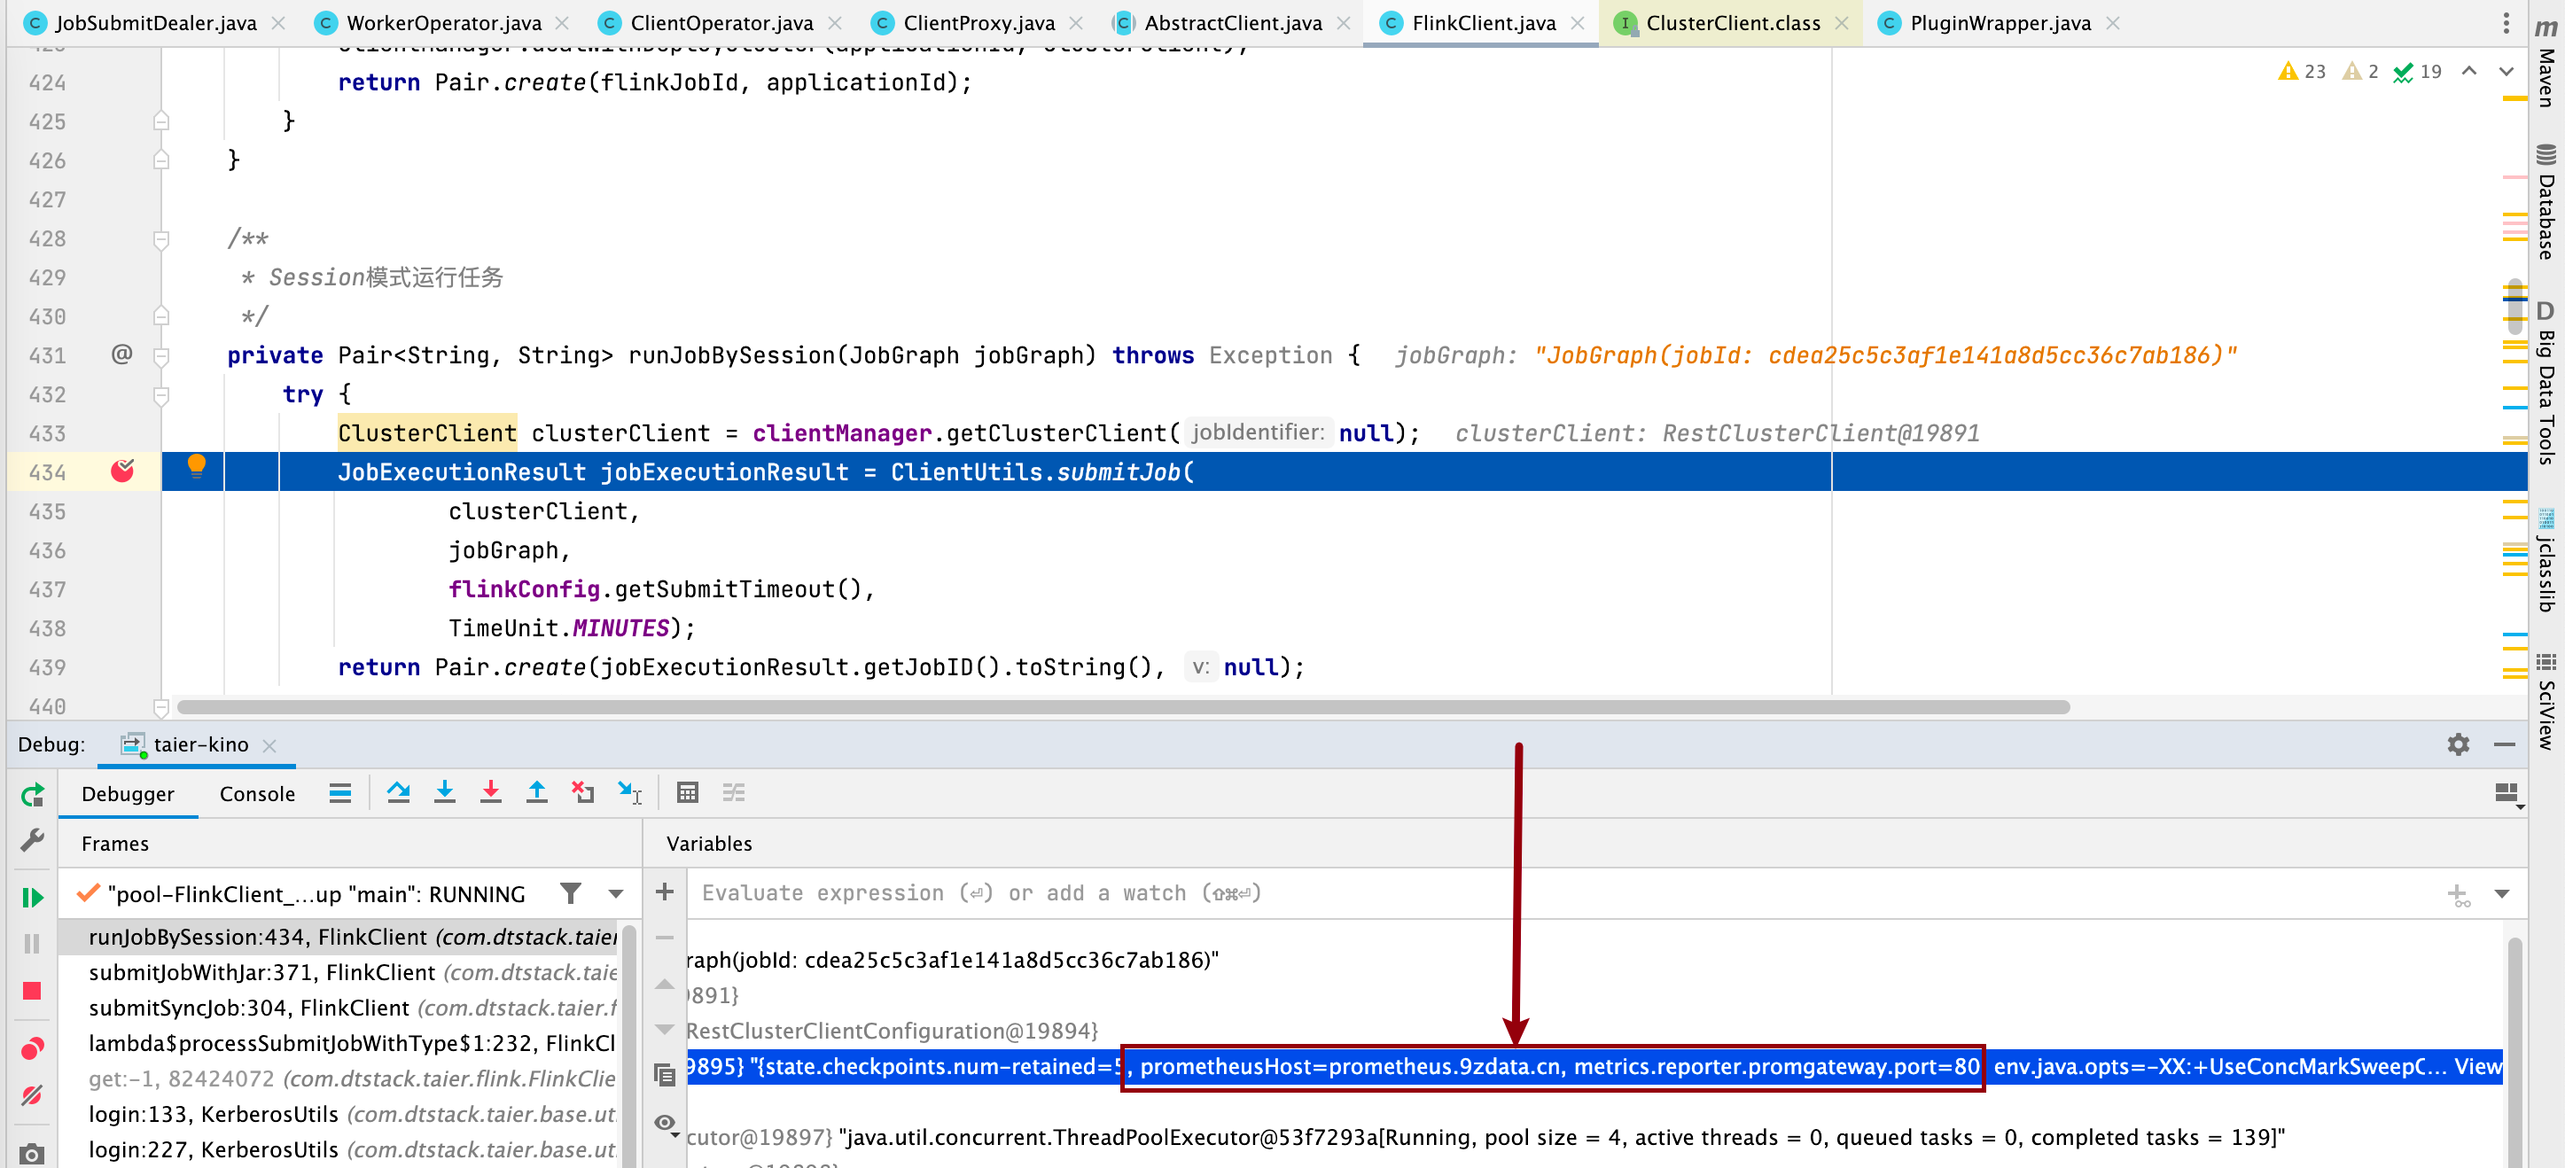
Task: Click the Rerun debug session icon
Action: coord(32,795)
